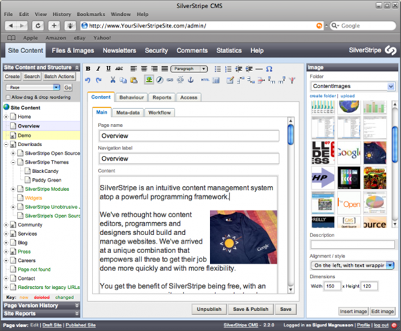Switch to the Behaviour tab

coord(131,97)
